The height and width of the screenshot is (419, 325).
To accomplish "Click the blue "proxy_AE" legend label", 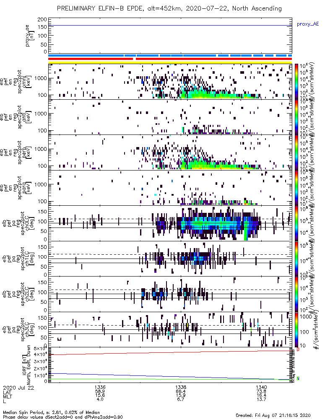I will click(x=308, y=24).
